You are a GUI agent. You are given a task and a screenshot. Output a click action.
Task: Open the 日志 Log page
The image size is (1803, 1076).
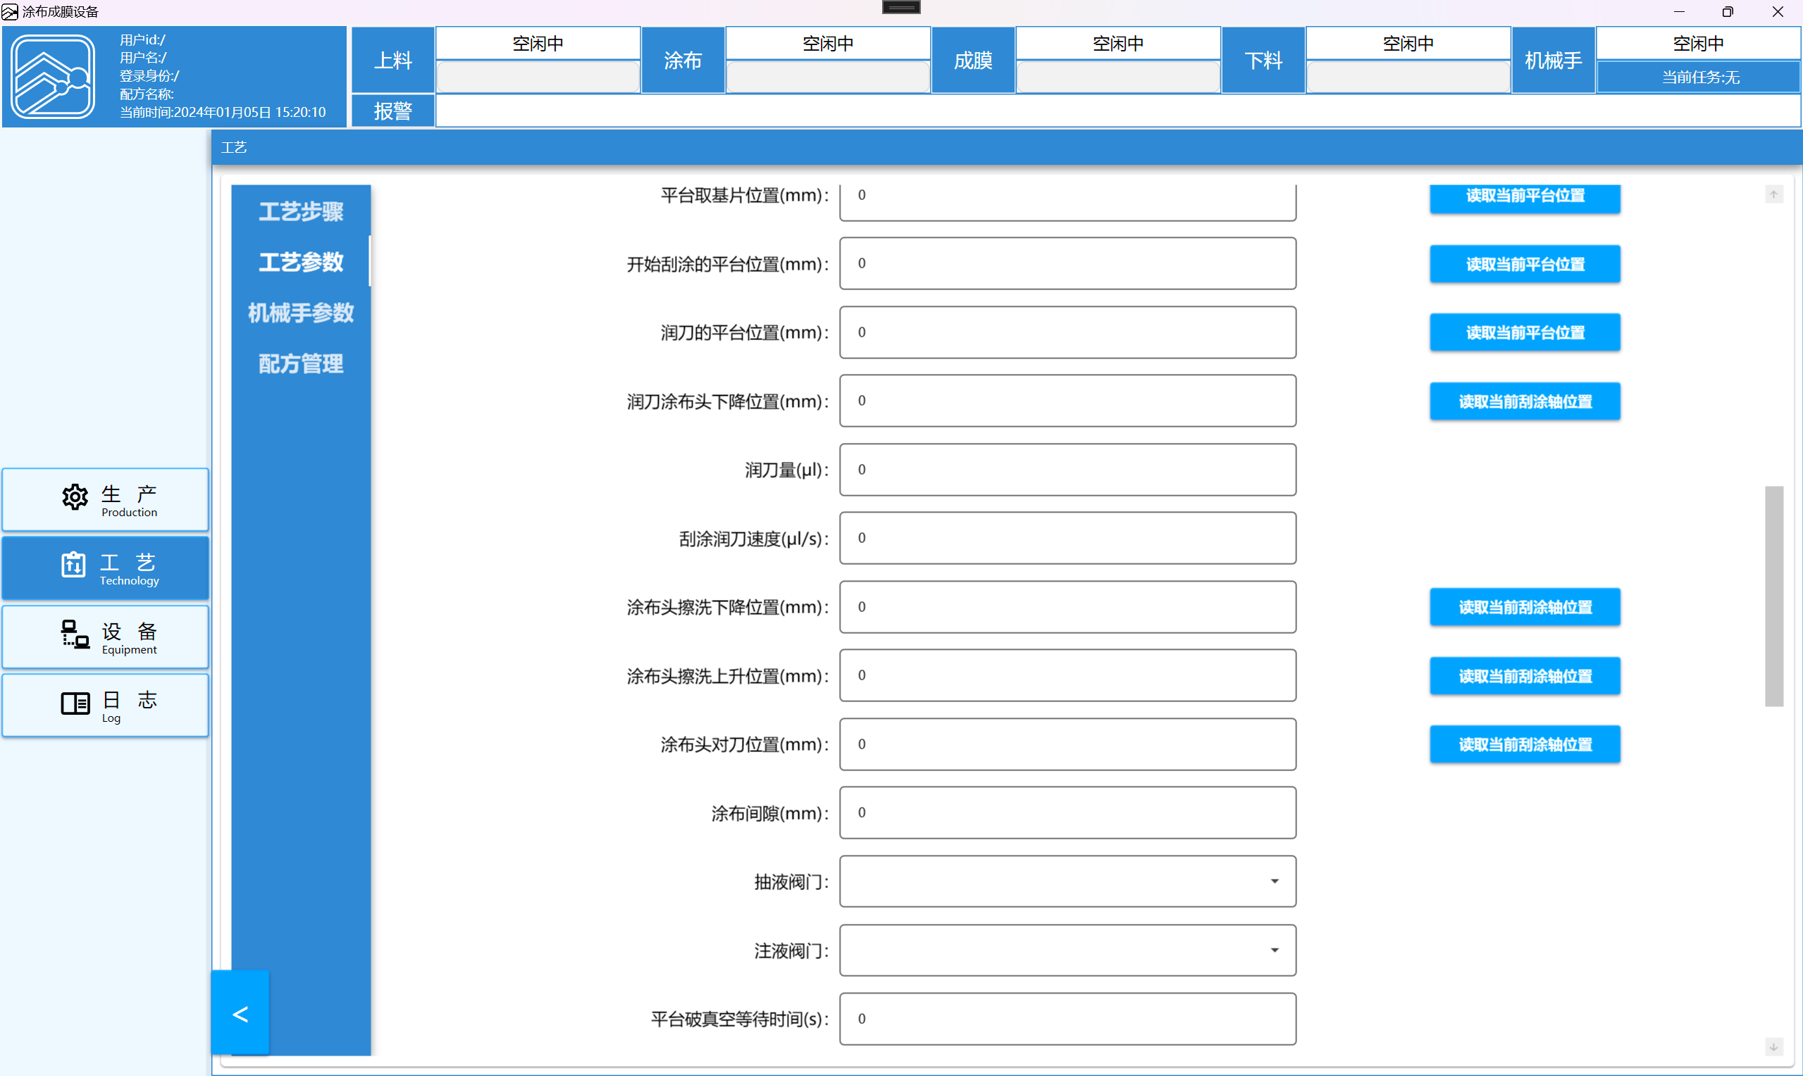point(105,706)
